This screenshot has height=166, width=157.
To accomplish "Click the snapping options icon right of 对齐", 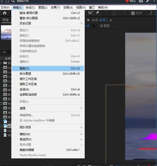I will [x=150, y=13].
